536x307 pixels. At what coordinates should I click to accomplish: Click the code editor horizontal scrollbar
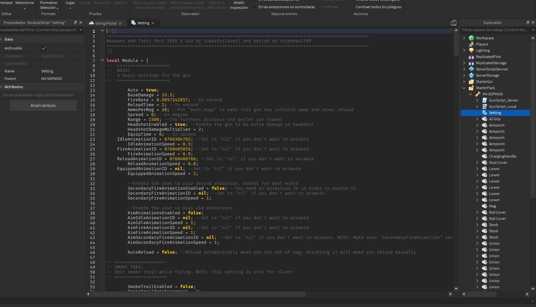tap(198, 294)
